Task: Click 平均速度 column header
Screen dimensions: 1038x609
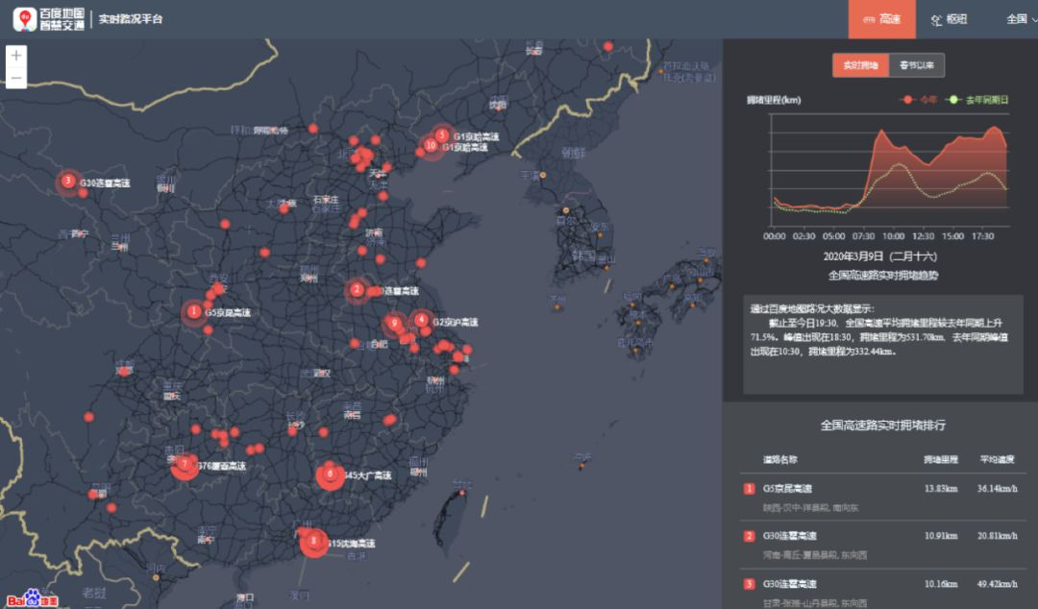Action: tap(997, 459)
